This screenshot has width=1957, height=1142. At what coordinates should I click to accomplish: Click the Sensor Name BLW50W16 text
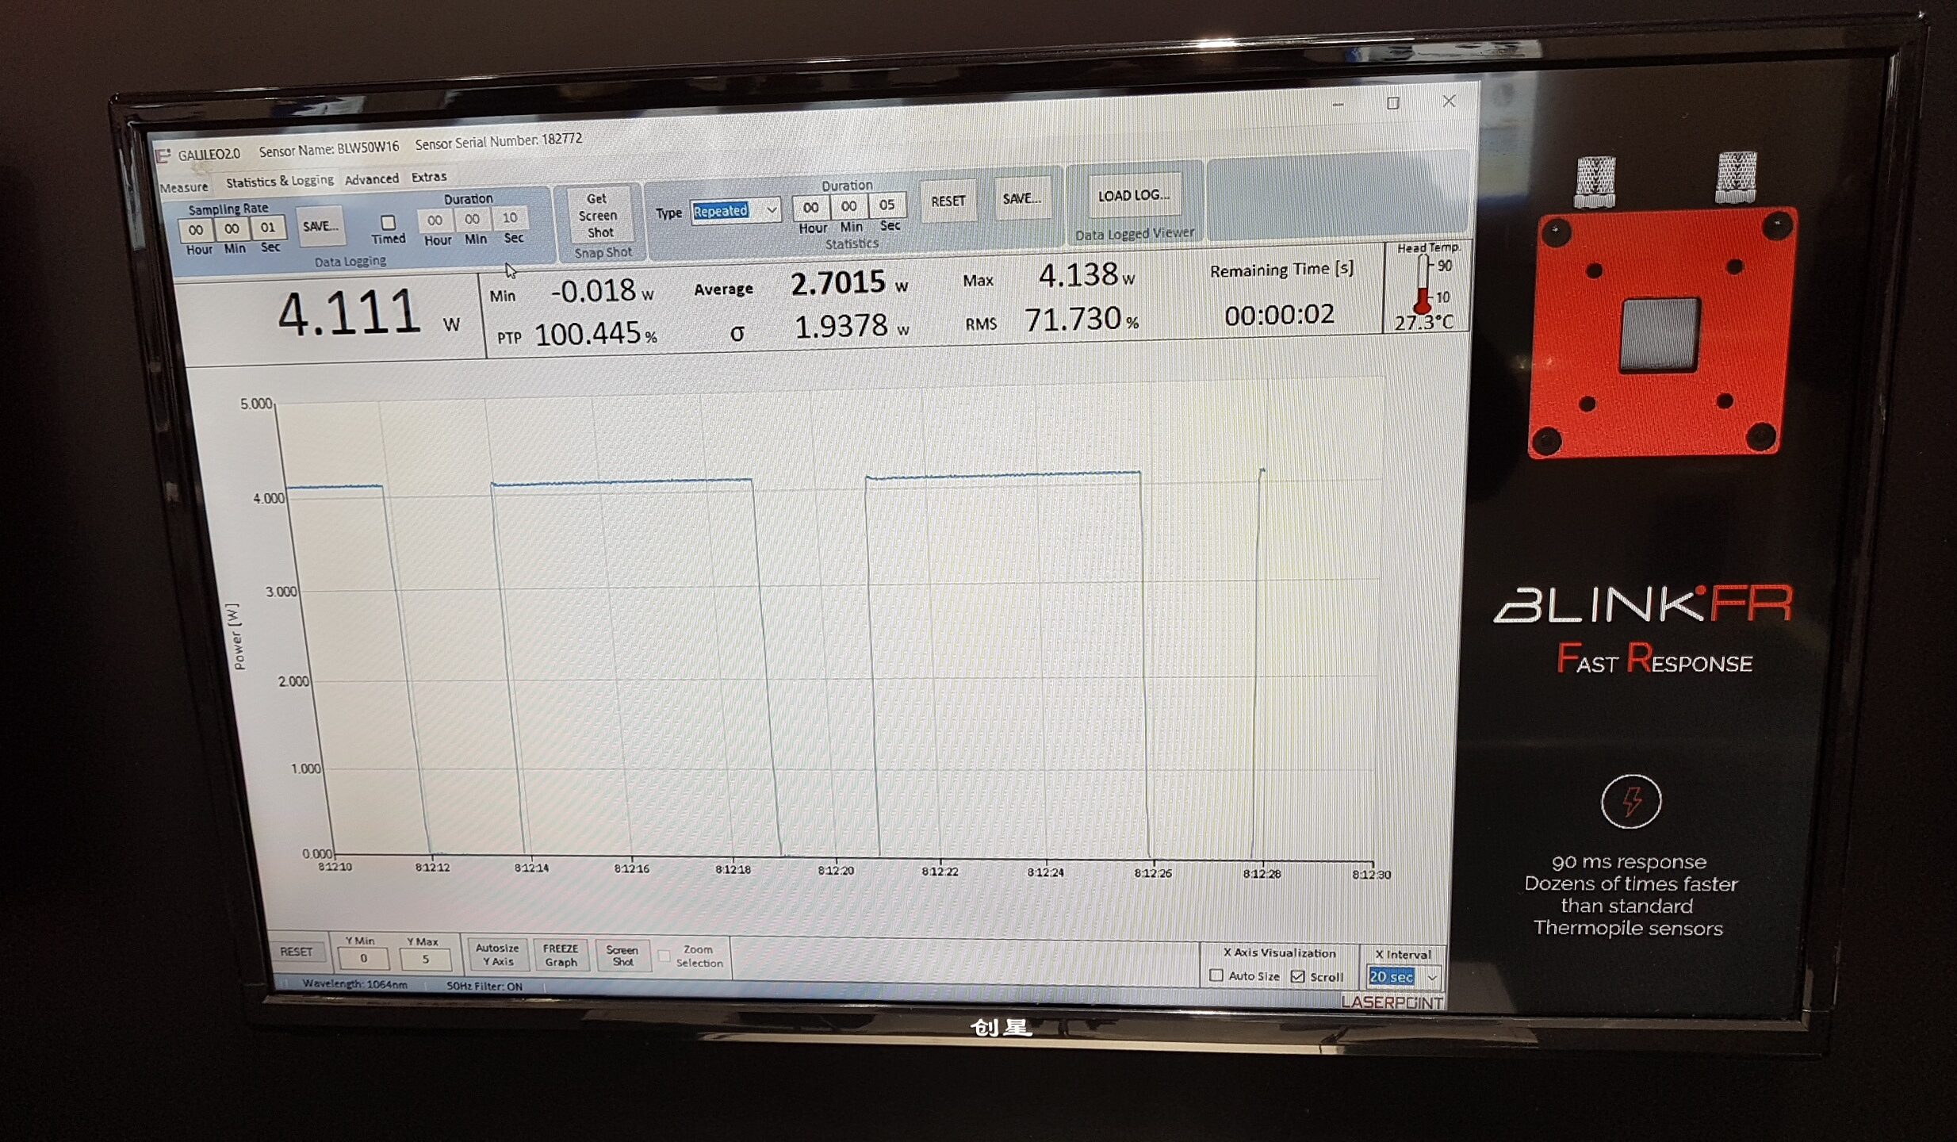pos(329,148)
